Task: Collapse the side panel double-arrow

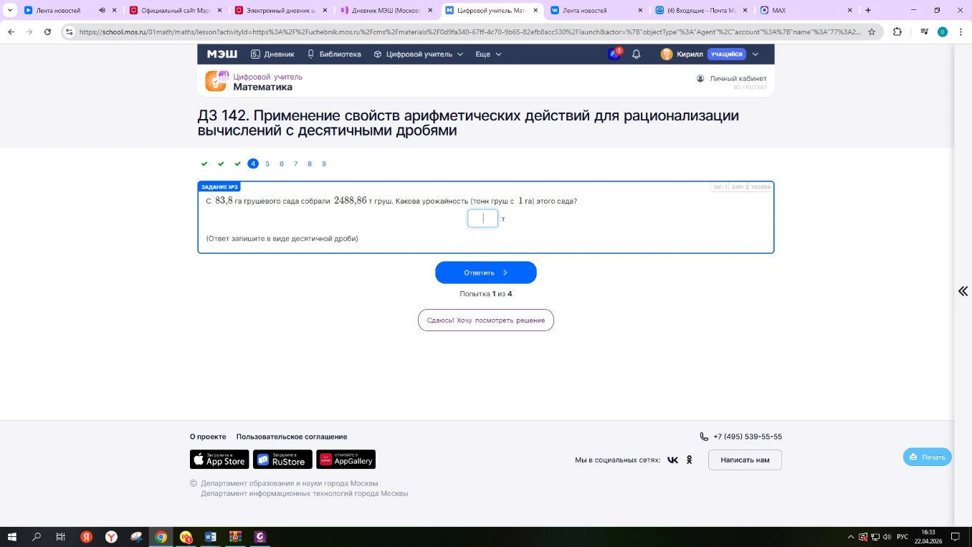Action: pos(963,291)
